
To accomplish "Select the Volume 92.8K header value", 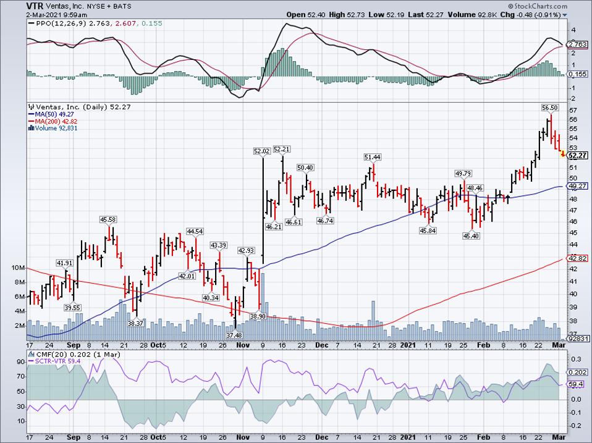I will tap(472, 15).
